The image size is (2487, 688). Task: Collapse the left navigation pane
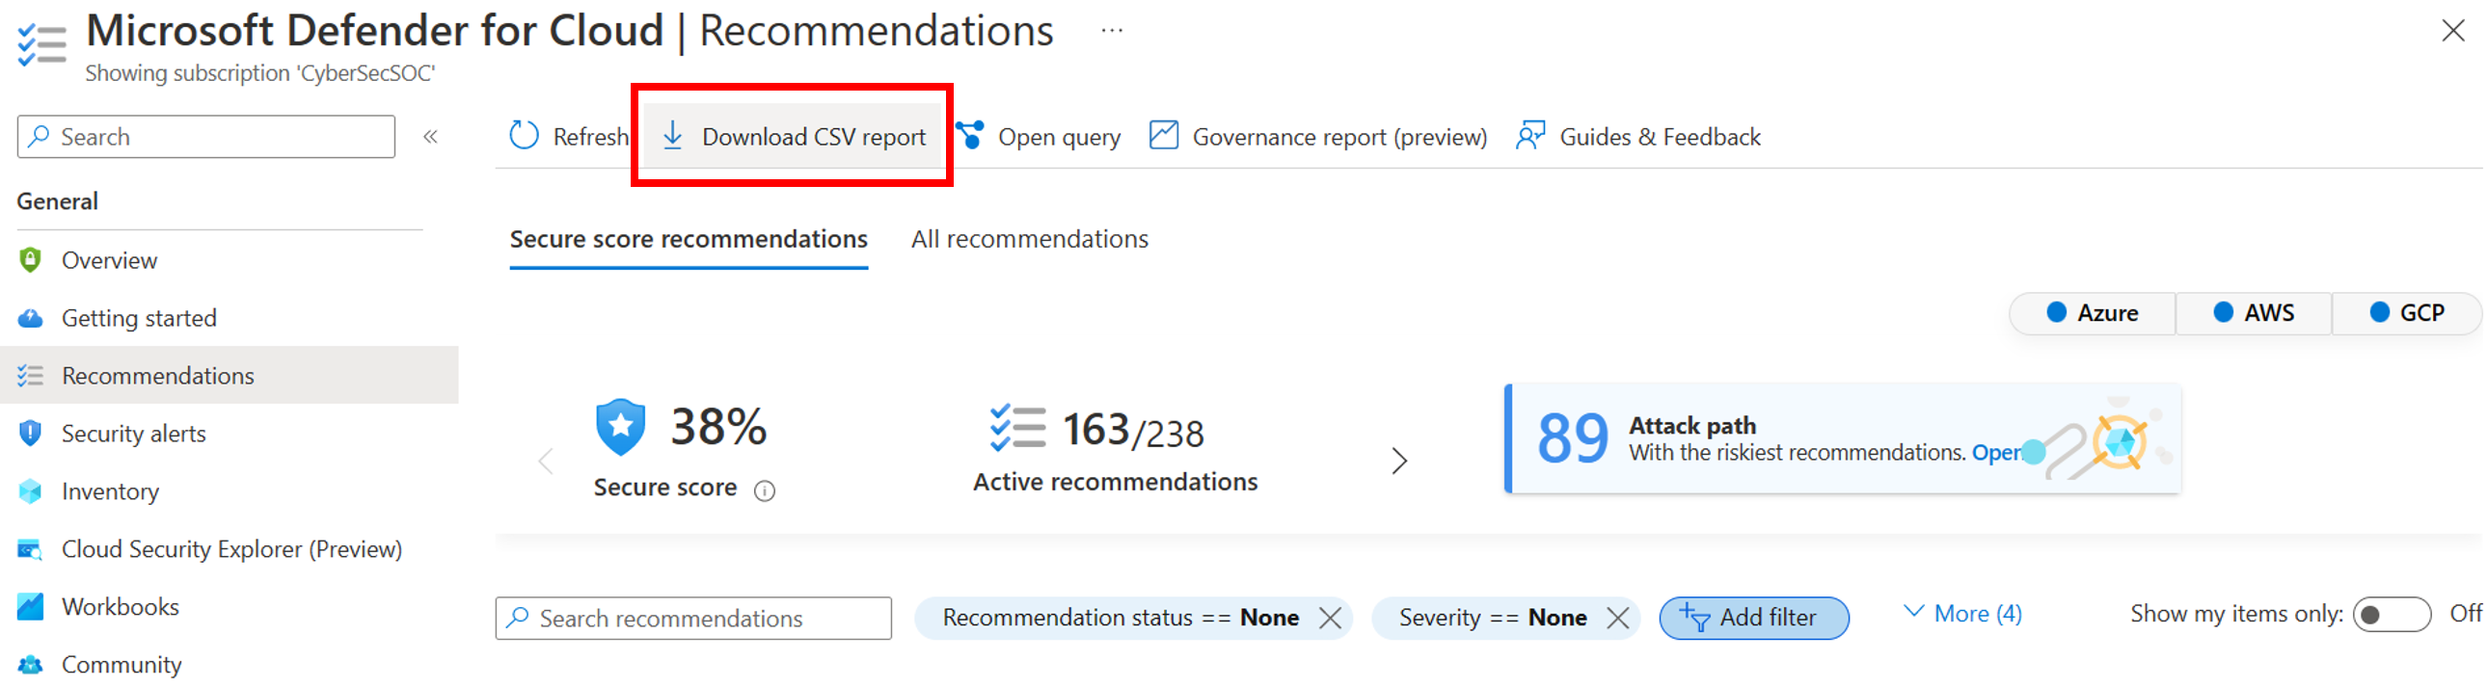(431, 136)
